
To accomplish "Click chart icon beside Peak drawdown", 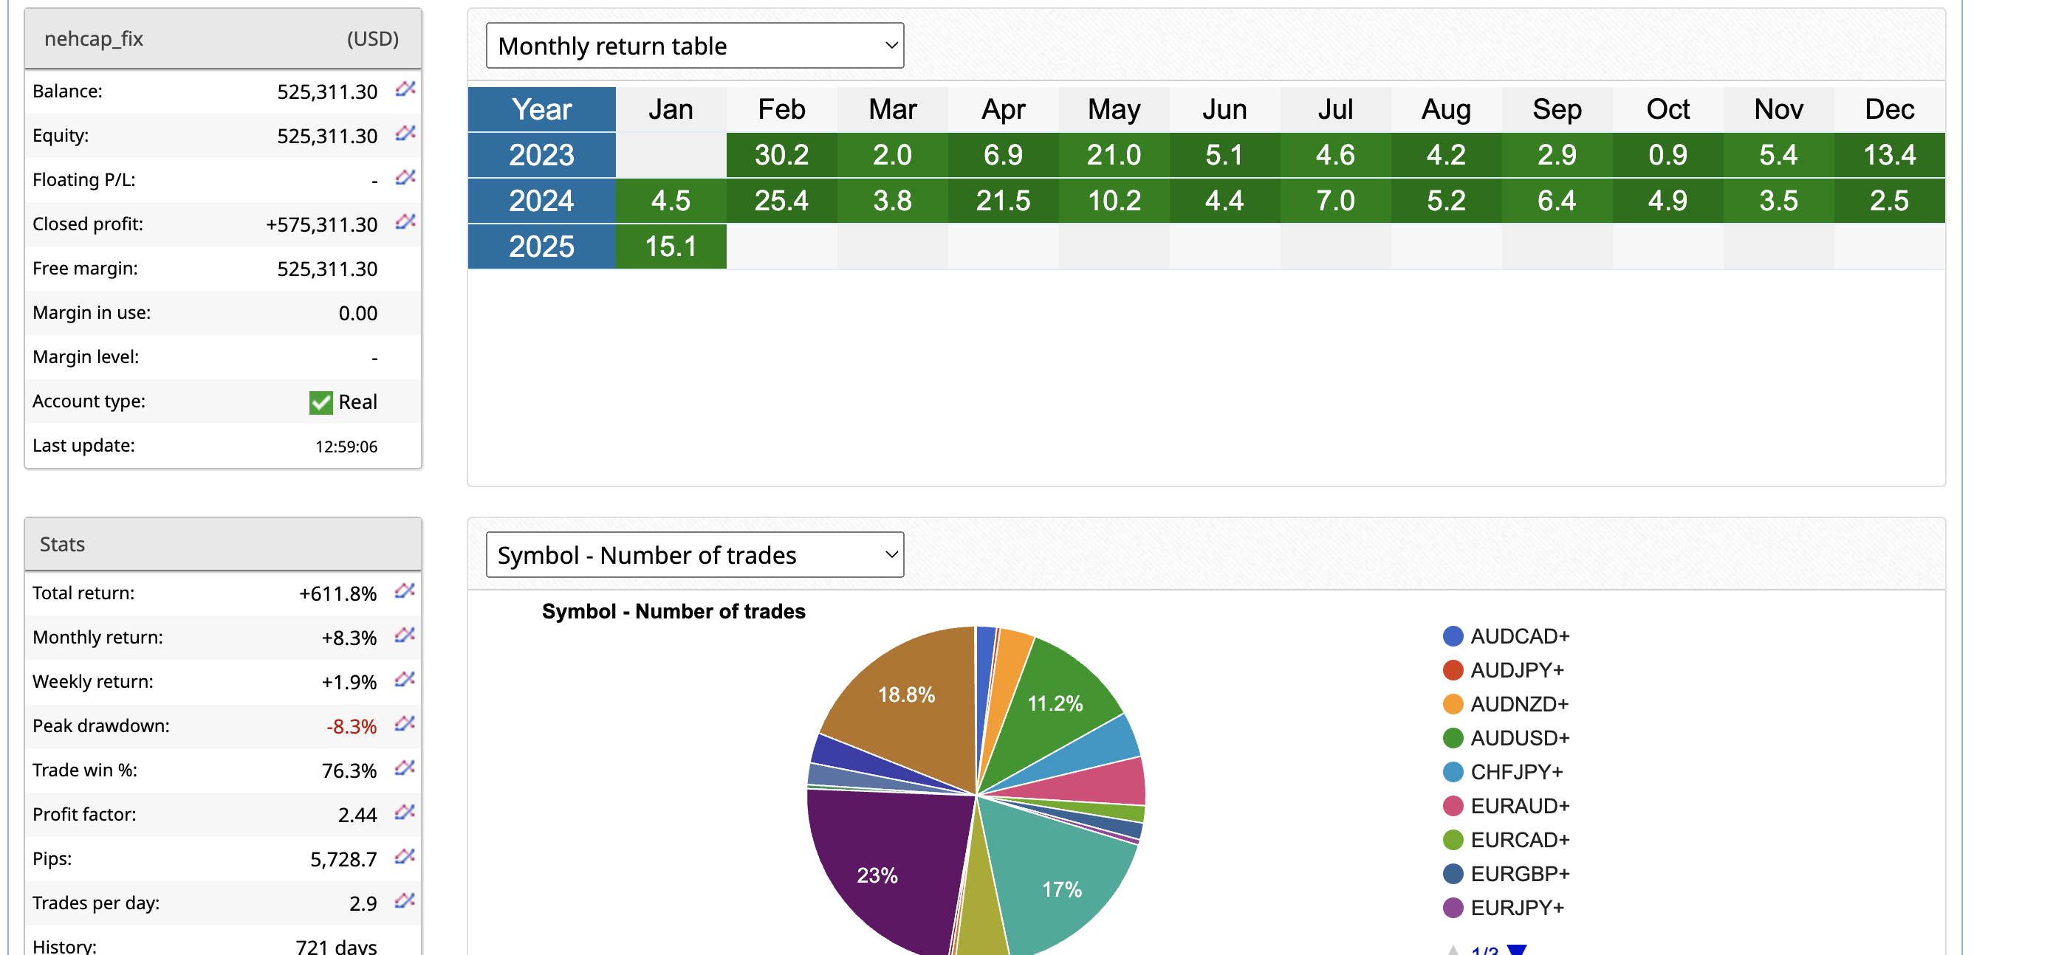I will point(405,724).
